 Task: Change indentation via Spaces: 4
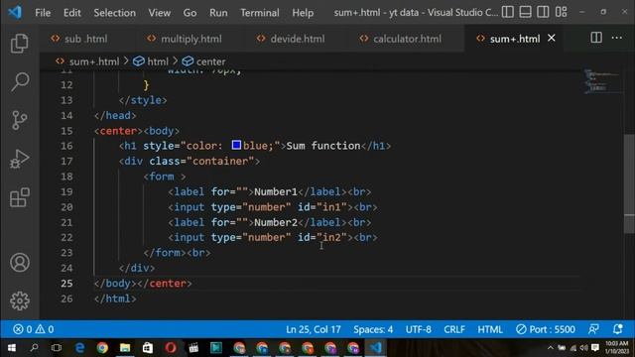[373, 329]
